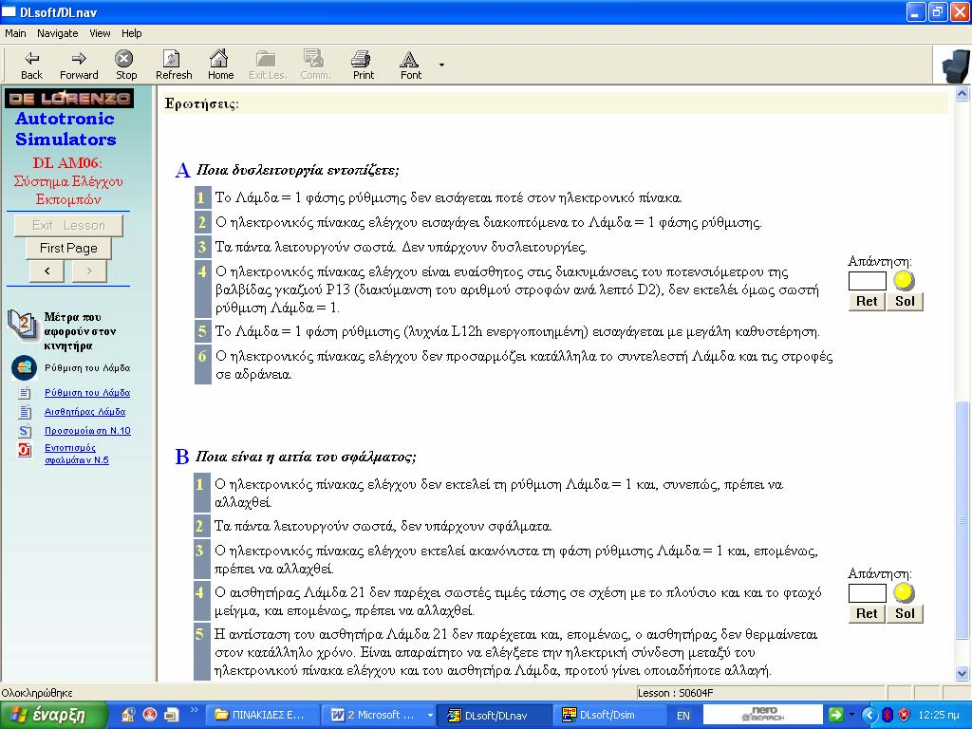The image size is (972, 729).
Task: Click the Bluetooth tray icon
Action: [x=887, y=715]
